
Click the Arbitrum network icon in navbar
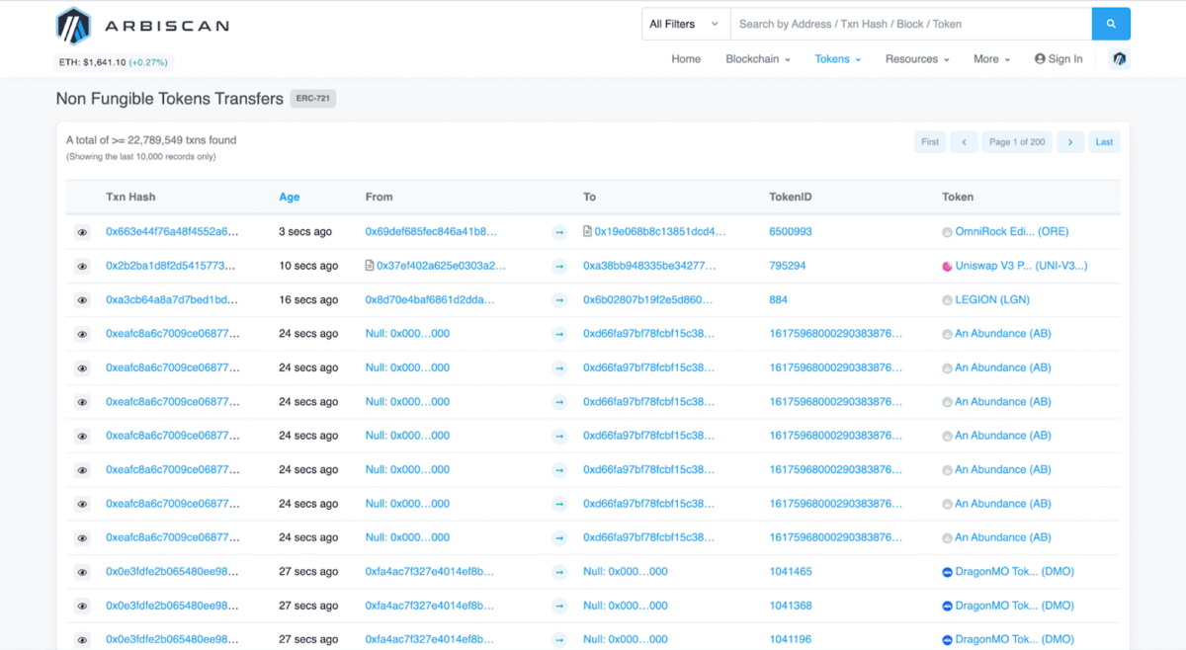tap(1120, 59)
